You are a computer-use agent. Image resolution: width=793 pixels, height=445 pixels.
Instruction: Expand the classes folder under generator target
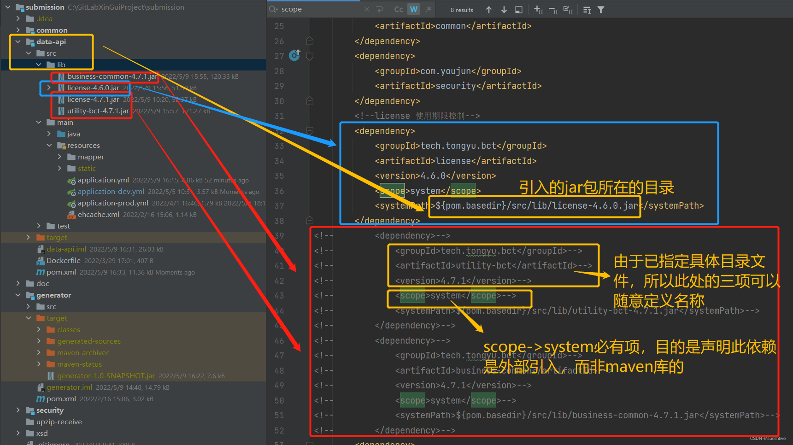tap(39, 330)
